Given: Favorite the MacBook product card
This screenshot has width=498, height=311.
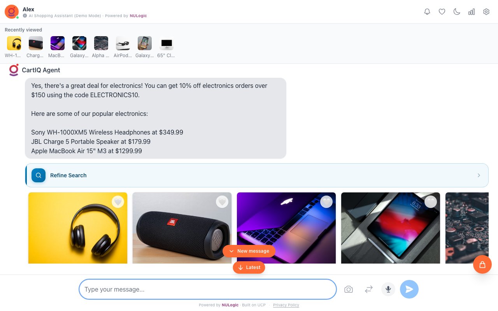Looking at the screenshot, I should pyautogui.click(x=326, y=202).
